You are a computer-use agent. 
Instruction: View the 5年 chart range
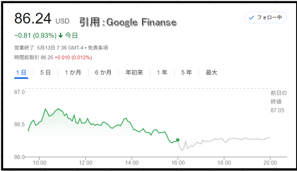pyautogui.click(x=186, y=72)
